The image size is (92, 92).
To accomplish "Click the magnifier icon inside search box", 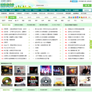I will pos(47,6).
